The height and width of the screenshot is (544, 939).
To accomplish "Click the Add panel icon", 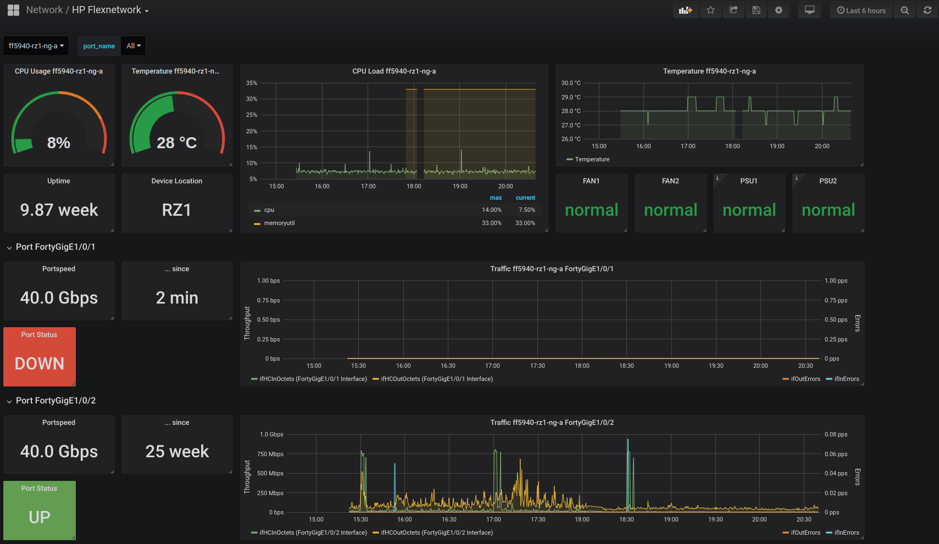I will [x=685, y=10].
